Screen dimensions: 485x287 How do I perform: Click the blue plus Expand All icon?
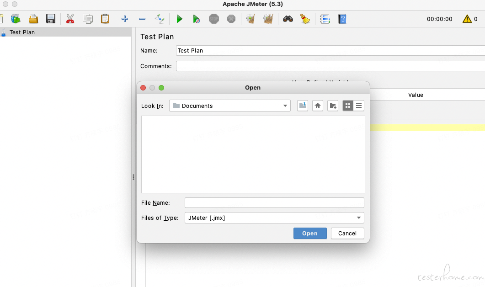tap(125, 19)
